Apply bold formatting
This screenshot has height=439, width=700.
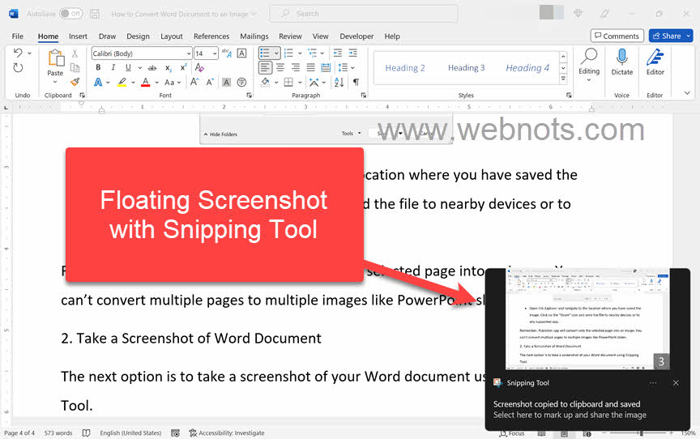(97, 68)
